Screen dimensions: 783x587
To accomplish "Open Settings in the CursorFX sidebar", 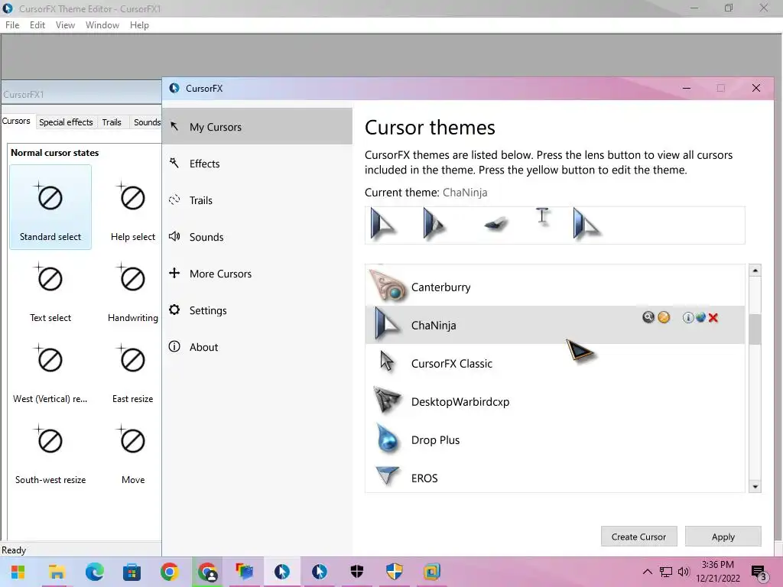I will pos(257,310).
